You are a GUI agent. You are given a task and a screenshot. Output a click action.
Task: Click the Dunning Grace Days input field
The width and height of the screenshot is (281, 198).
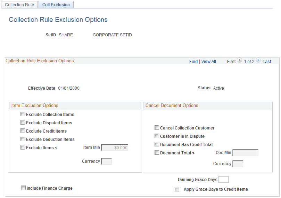point(224,179)
